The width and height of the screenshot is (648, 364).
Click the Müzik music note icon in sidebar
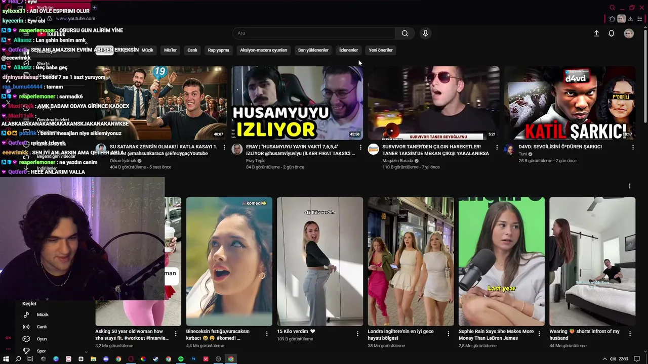pyautogui.click(x=26, y=314)
